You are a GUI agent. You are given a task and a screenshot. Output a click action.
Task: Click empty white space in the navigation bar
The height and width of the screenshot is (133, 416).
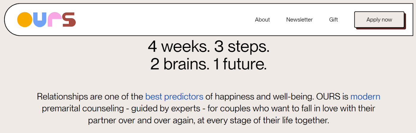pyautogui.click(x=163, y=20)
